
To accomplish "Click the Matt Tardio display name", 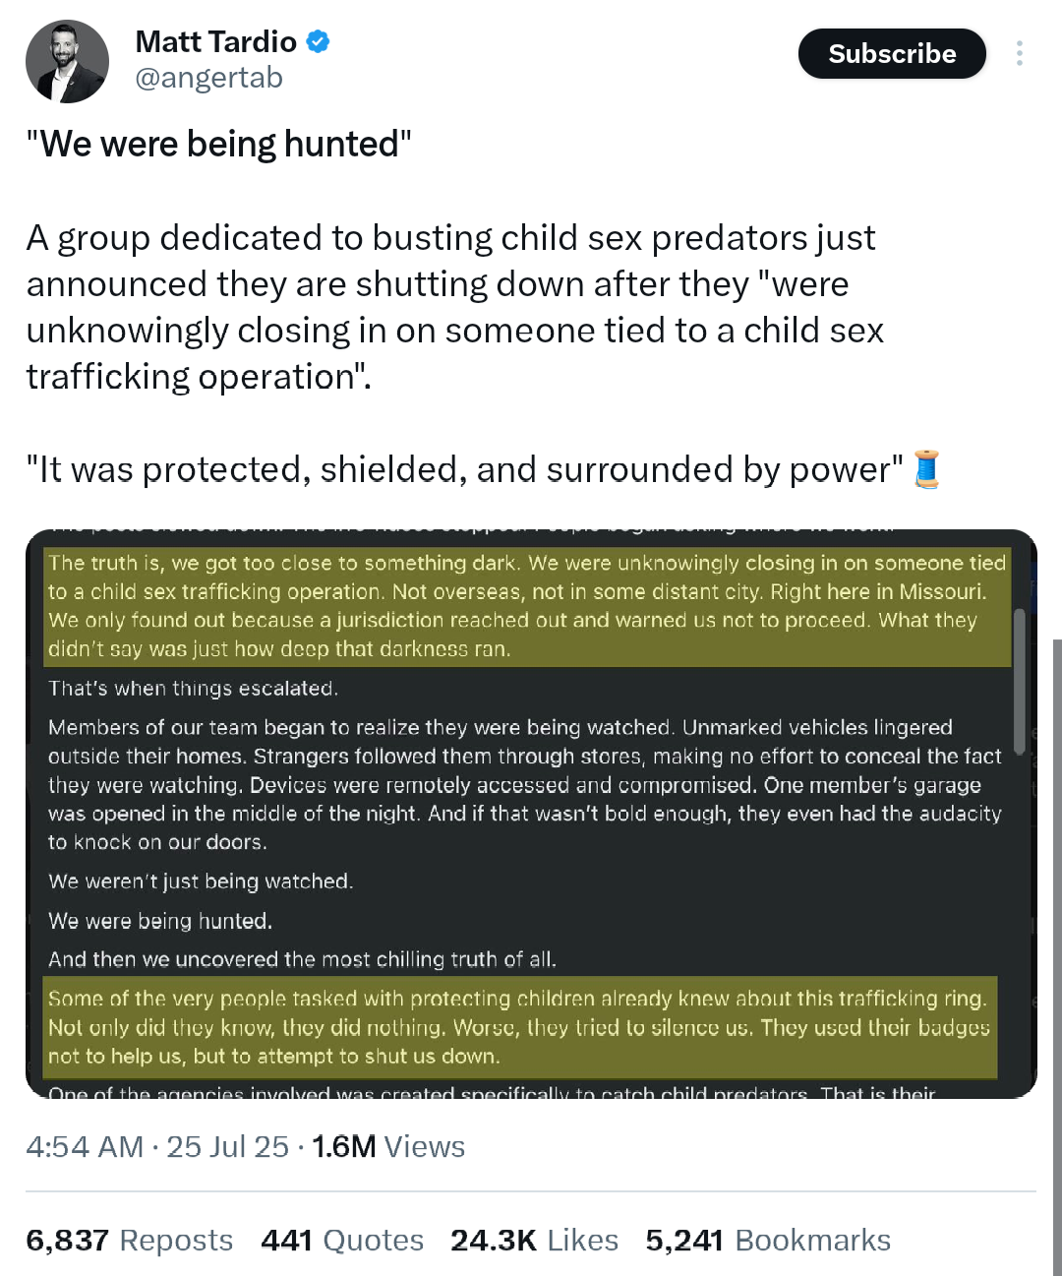I will [x=215, y=42].
